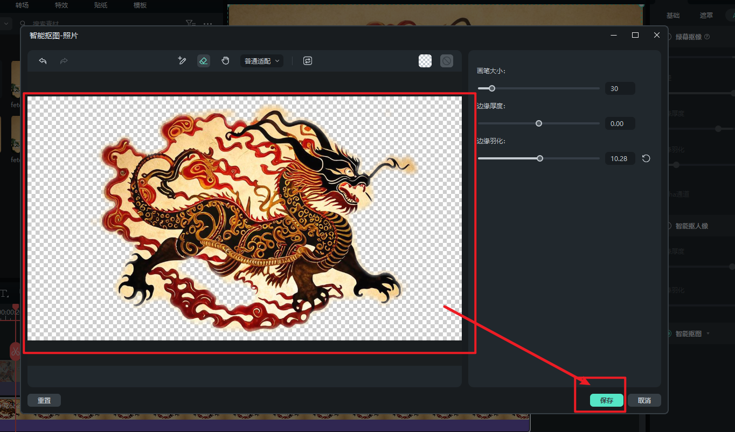Enable the transparent checkerboard background preview
The height and width of the screenshot is (432, 735).
(x=425, y=61)
